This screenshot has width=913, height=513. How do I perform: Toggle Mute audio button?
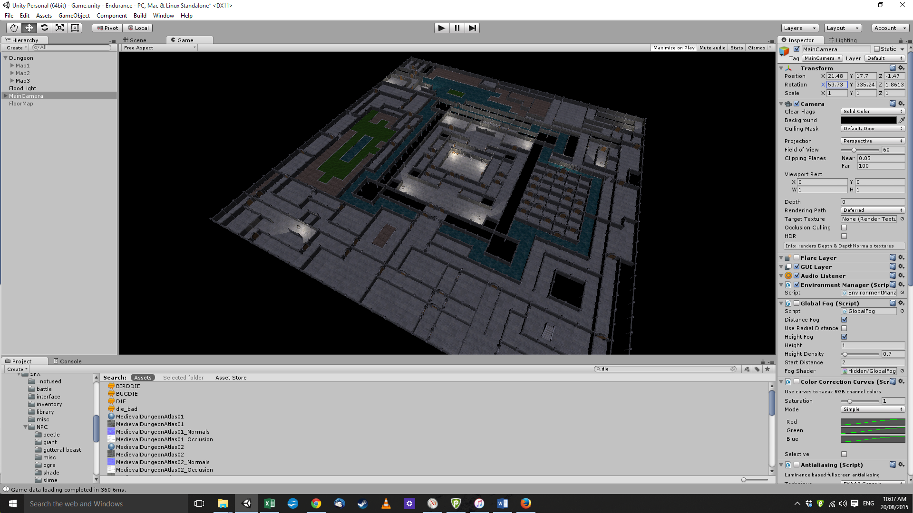coord(712,47)
